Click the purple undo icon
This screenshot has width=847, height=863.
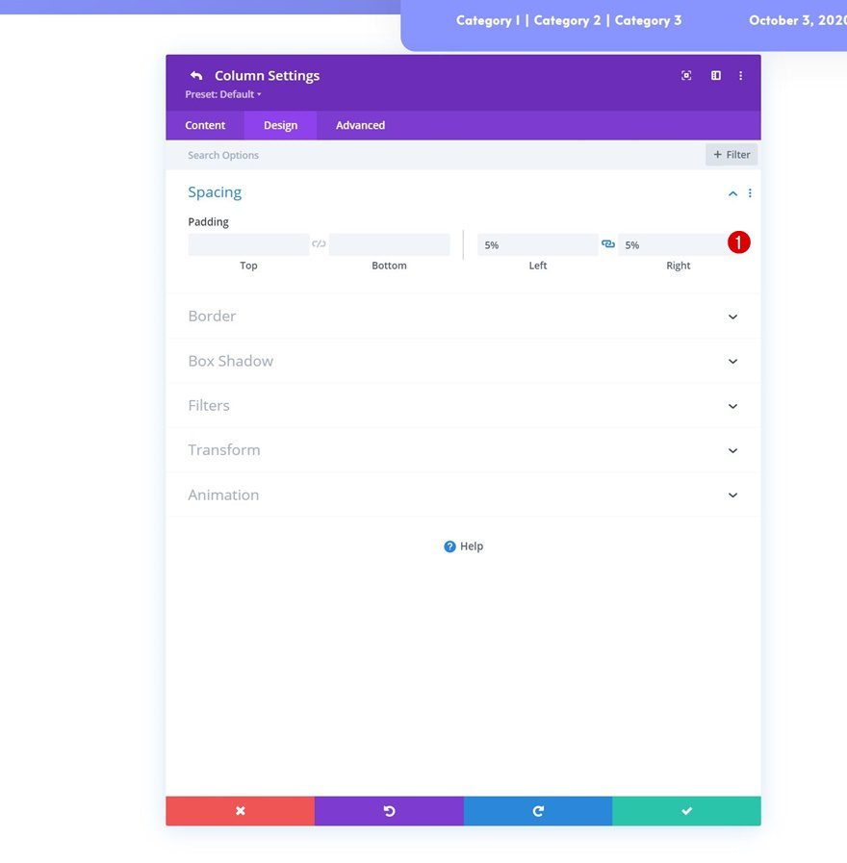(389, 810)
